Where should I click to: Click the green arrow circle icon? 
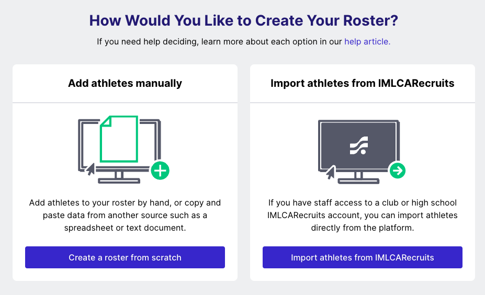pyautogui.click(x=398, y=171)
